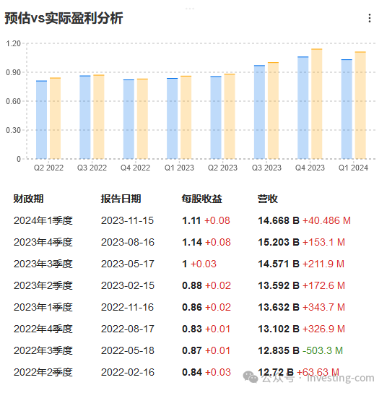
Task: Click the blue Q2 2022 estimate bar
Action: click(42, 120)
